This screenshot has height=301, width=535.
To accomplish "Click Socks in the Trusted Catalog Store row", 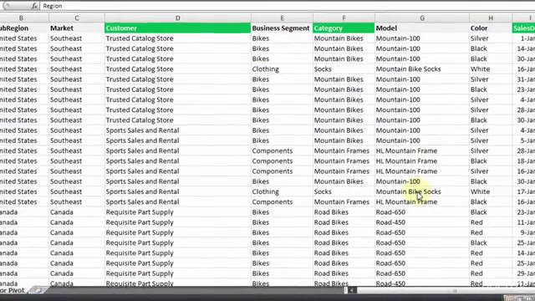I will click(323, 69).
